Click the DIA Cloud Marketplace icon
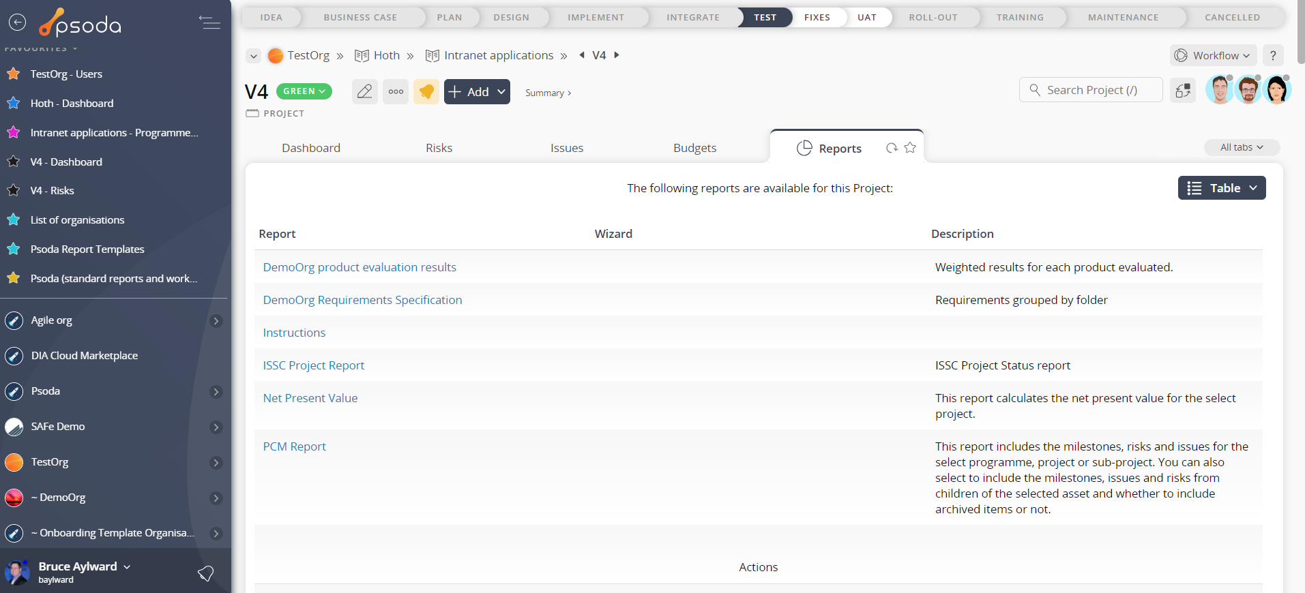Screen dimensions: 1305x593 coord(14,356)
